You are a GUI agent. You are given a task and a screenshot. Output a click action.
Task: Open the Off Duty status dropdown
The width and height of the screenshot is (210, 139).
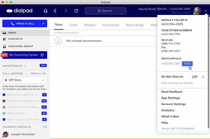click(25, 80)
